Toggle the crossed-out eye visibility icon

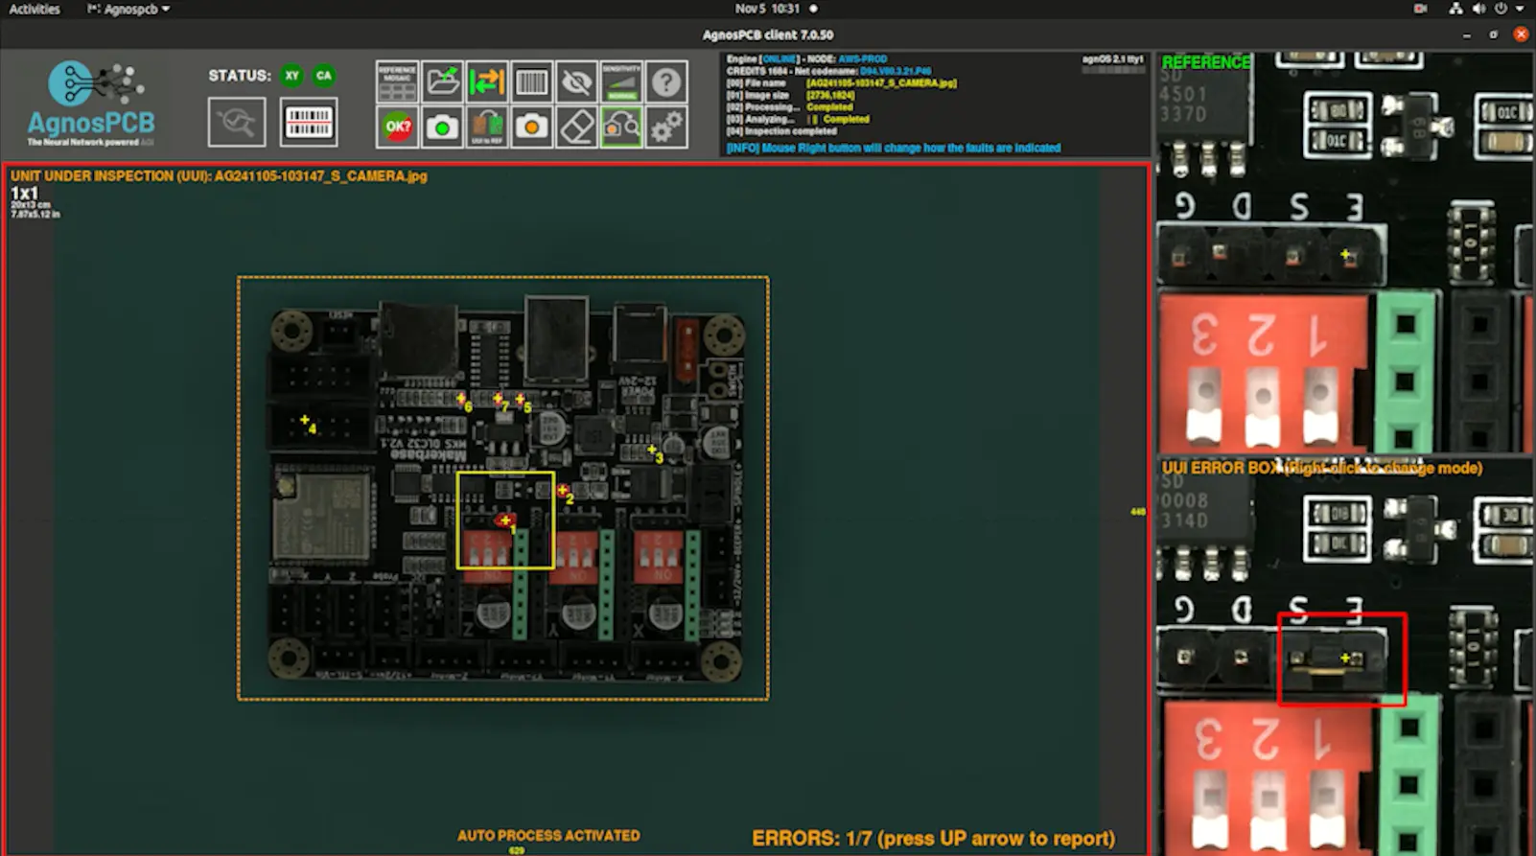(x=576, y=82)
